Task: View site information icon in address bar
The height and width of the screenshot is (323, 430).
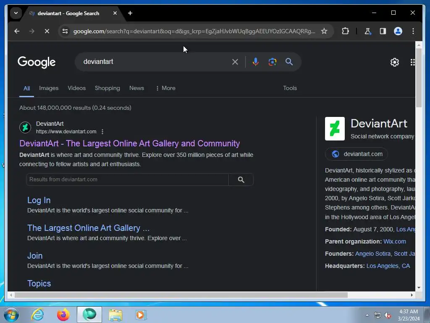Action: (x=65, y=31)
